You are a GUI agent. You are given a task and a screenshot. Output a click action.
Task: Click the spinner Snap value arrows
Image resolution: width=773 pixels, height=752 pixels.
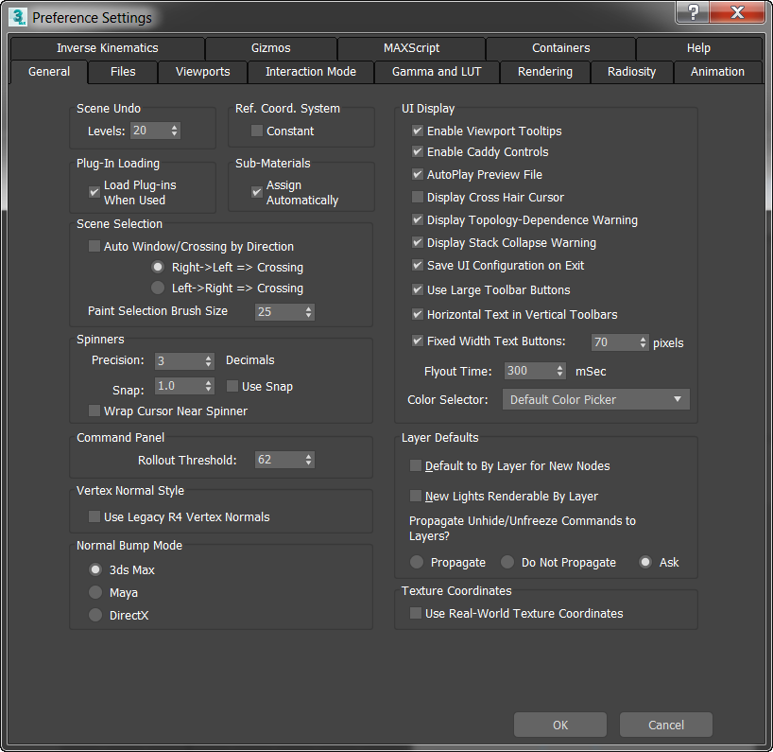click(208, 386)
